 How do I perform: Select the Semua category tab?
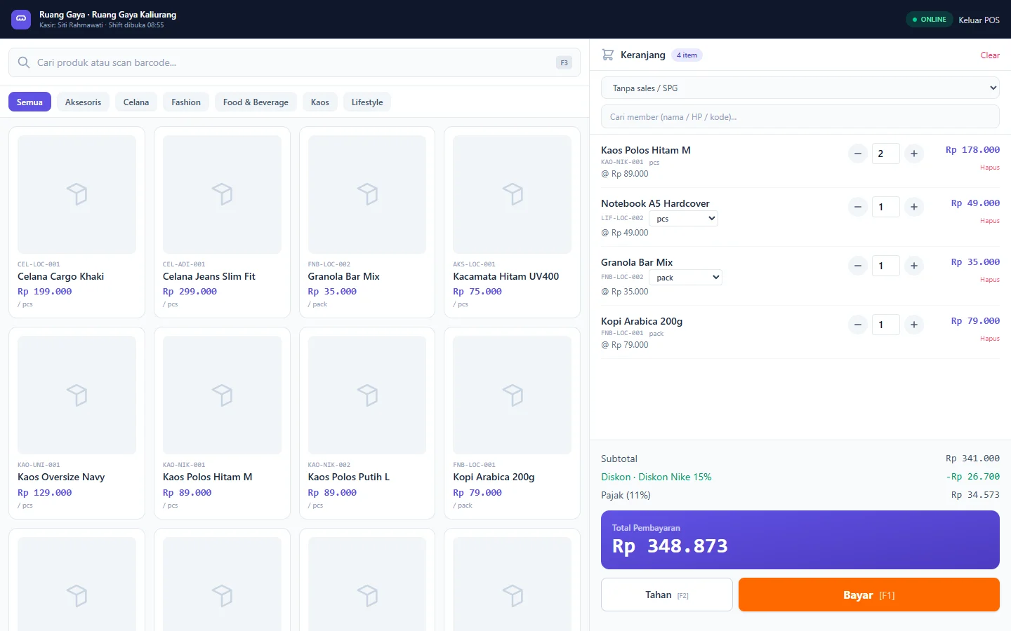[x=29, y=102]
